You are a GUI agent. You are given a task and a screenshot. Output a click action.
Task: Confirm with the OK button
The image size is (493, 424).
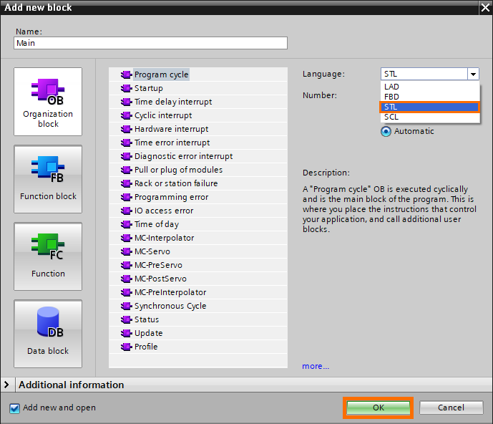pyautogui.click(x=379, y=408)
